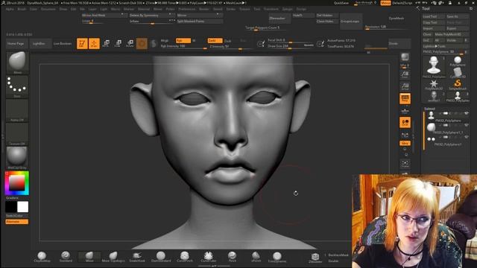This screenshot has width=477, height=268.
Task: Open the Texture Off selector
Action: (17, 134)
